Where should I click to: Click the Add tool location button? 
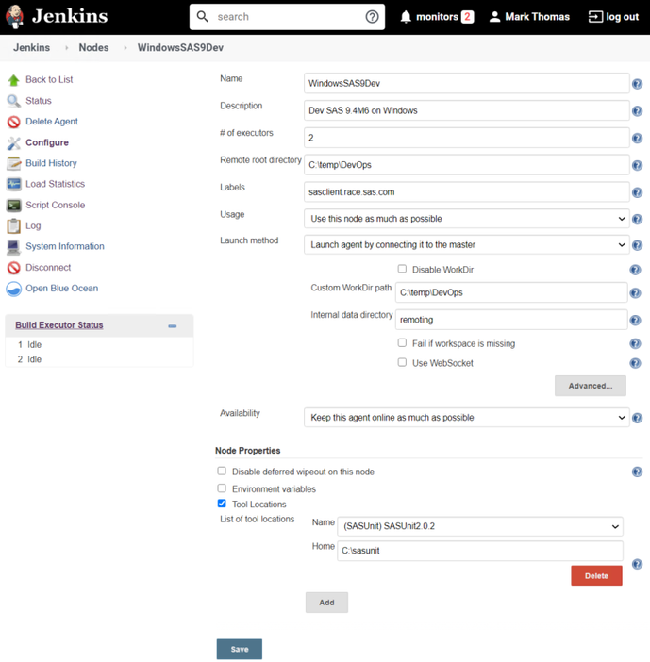pos(326,603)
